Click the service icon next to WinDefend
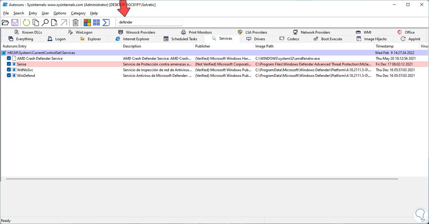The height and width of the screenshot is (224, 429). pos(14,76)
